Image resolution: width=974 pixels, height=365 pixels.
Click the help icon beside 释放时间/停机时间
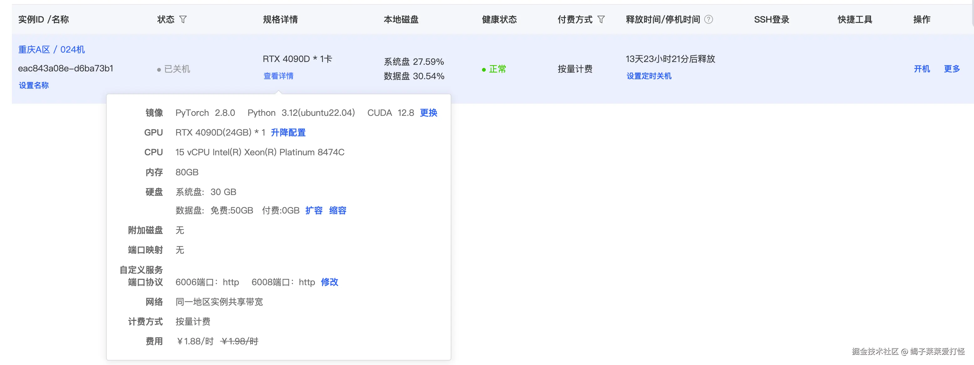[x=709, y=19]
